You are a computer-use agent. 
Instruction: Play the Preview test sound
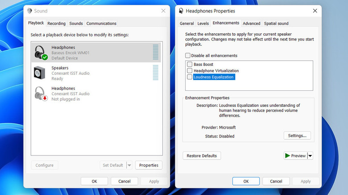pos(295,156)
